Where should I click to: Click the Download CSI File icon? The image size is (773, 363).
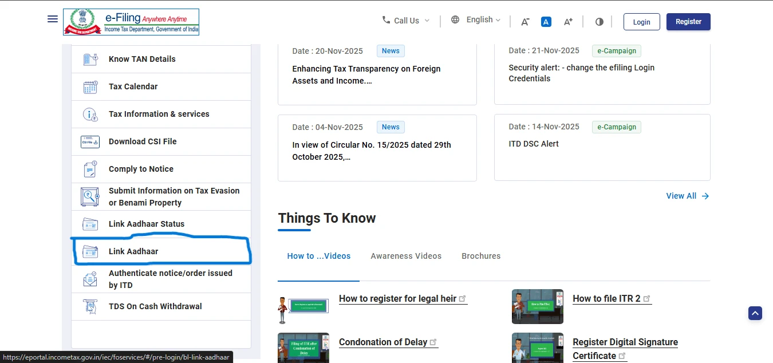tap(90, 142)
